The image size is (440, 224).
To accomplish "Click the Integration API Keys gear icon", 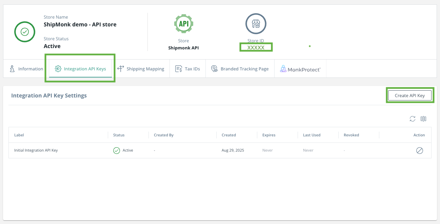I will point(58,69).
